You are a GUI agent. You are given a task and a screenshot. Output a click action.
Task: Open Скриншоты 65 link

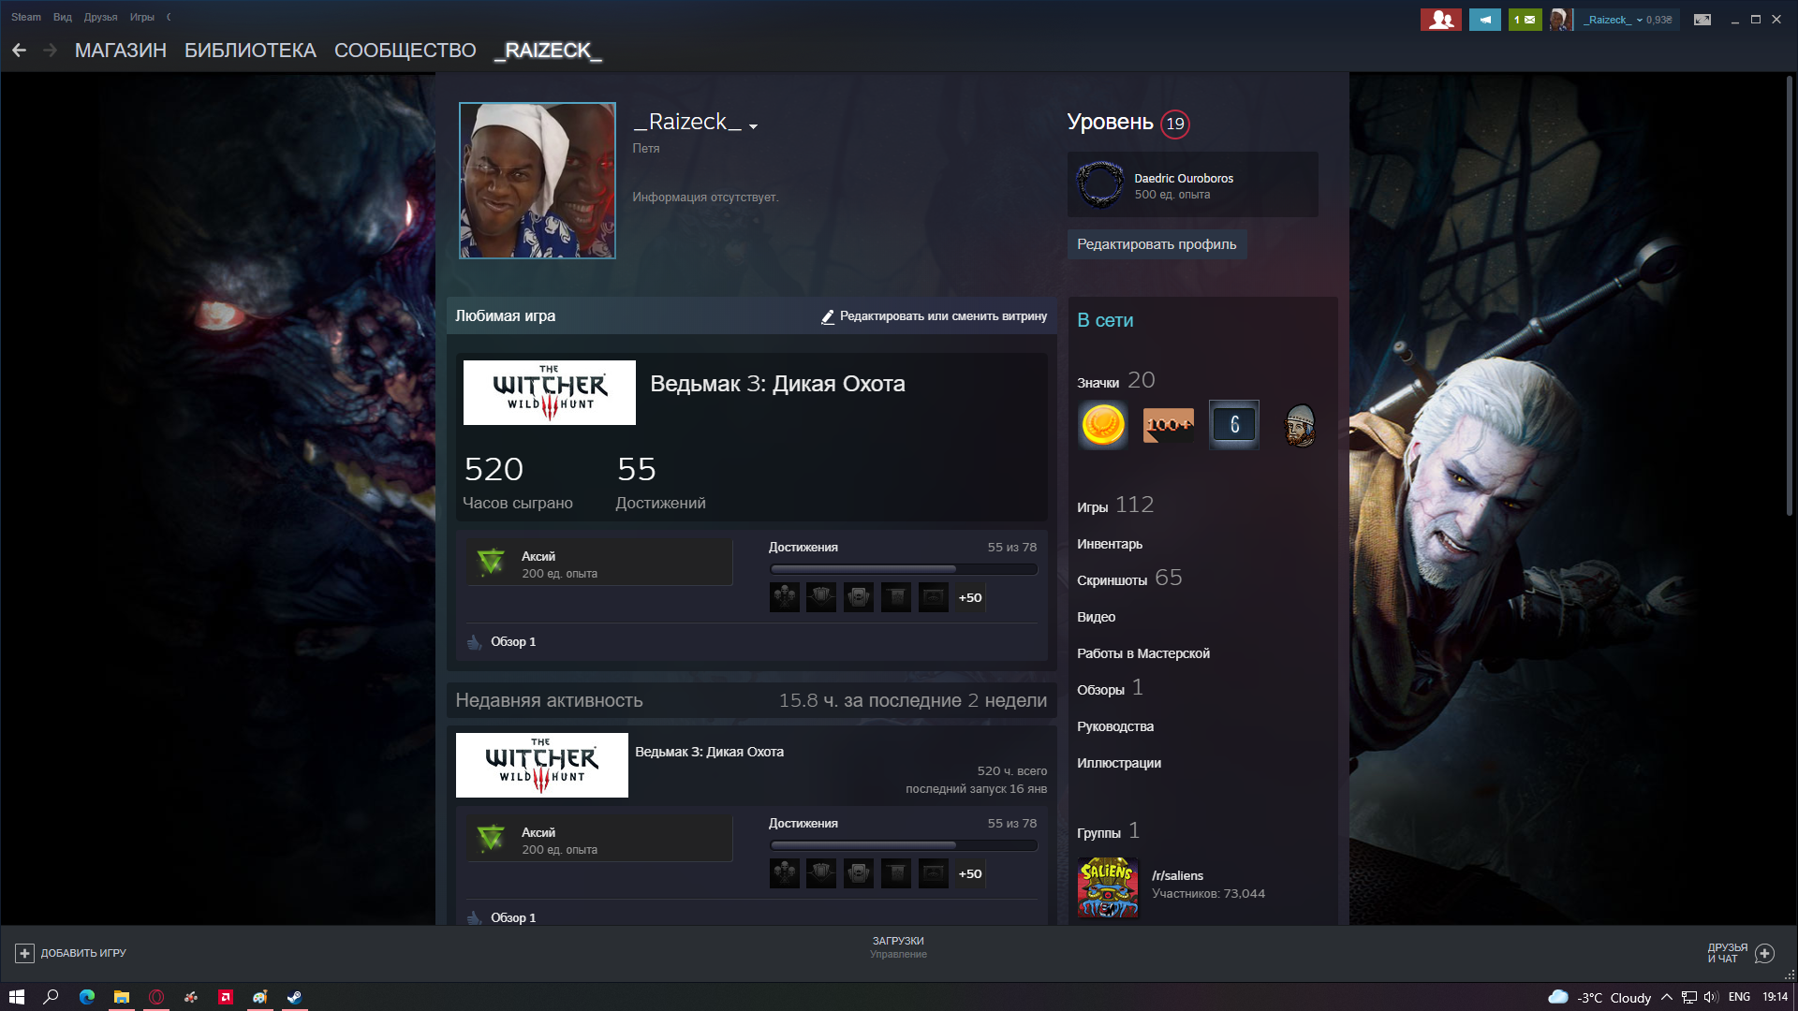coord(1129,579)
